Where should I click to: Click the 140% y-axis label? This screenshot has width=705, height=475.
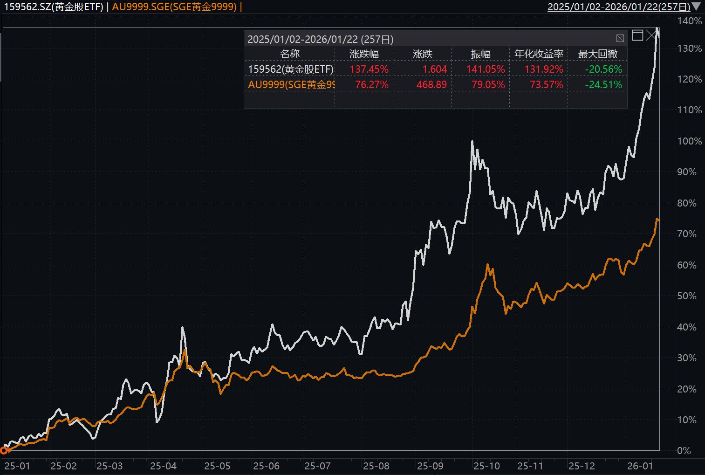coord(690,21)
